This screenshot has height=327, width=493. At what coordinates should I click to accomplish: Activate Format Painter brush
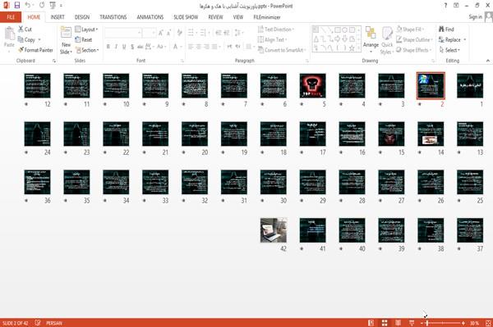point(35,50)
